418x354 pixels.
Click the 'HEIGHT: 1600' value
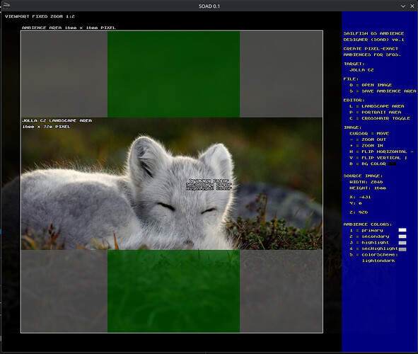(368, 188)
